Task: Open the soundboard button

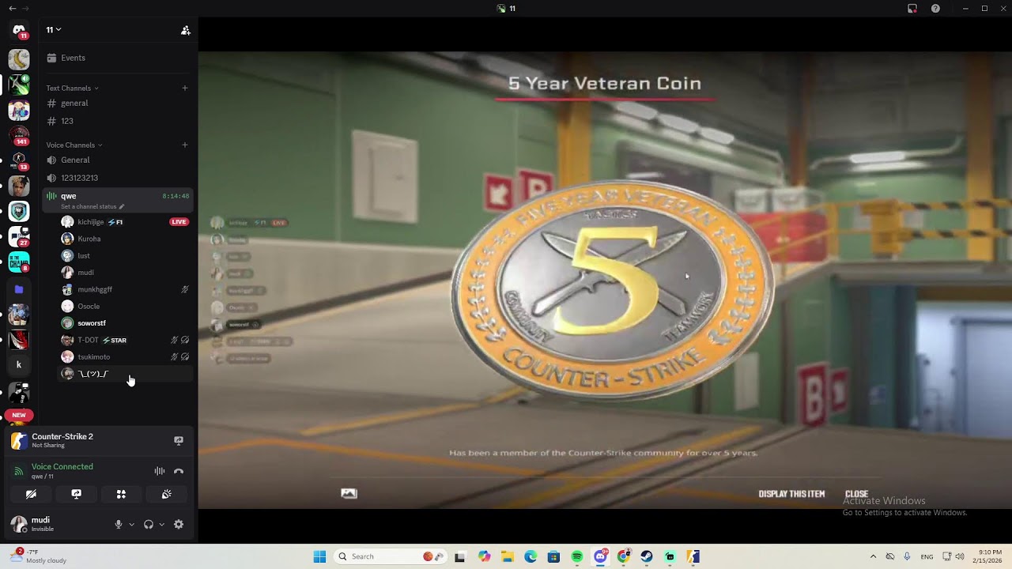Action: (x=167, y=494)
